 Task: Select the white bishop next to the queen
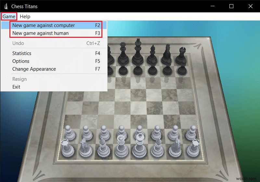(x=103, y=148)
